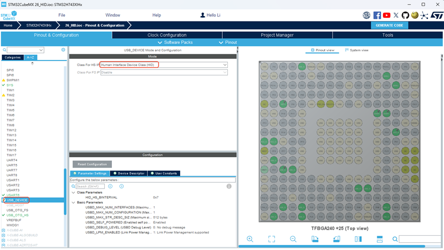444x250 pixels.
Task: Click the ST network star icon
Action: [424, 15]
